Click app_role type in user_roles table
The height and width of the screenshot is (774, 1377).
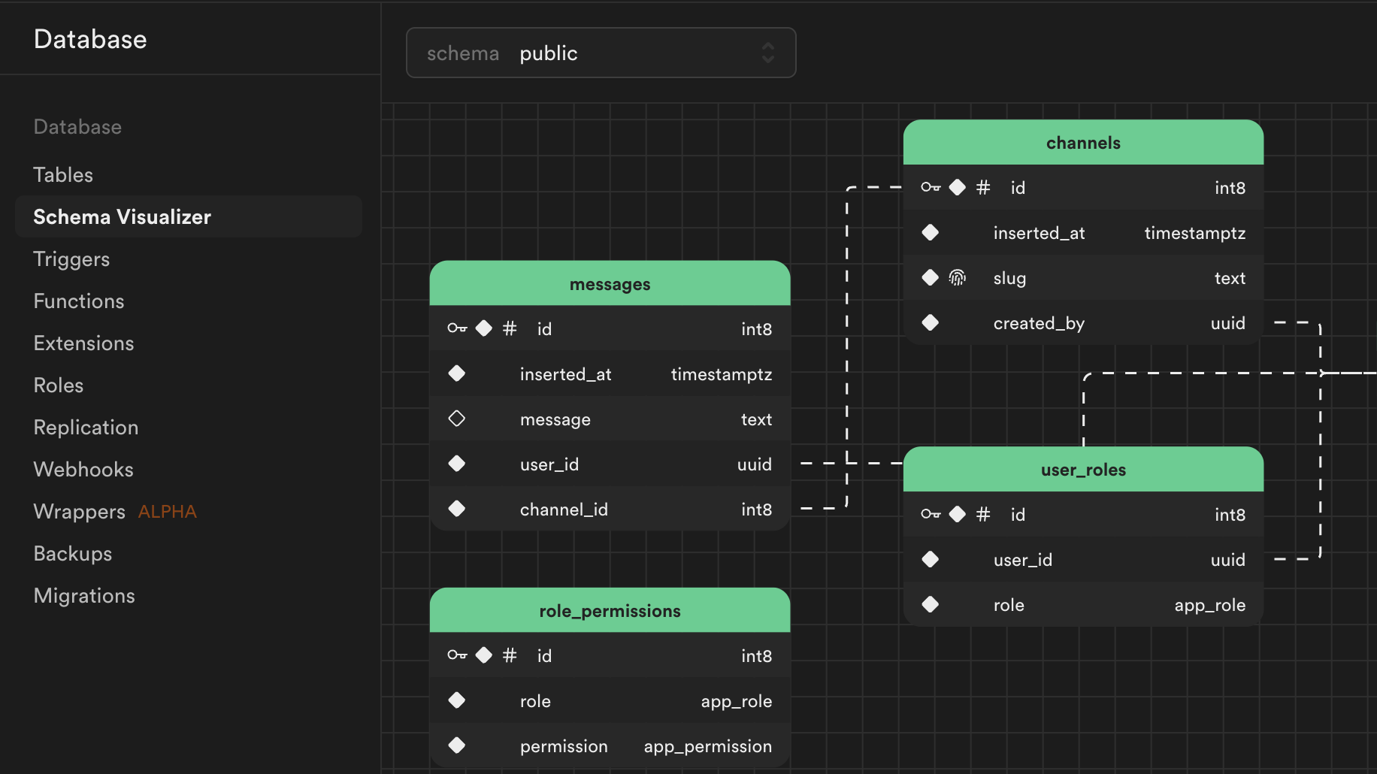(1209, 605)
